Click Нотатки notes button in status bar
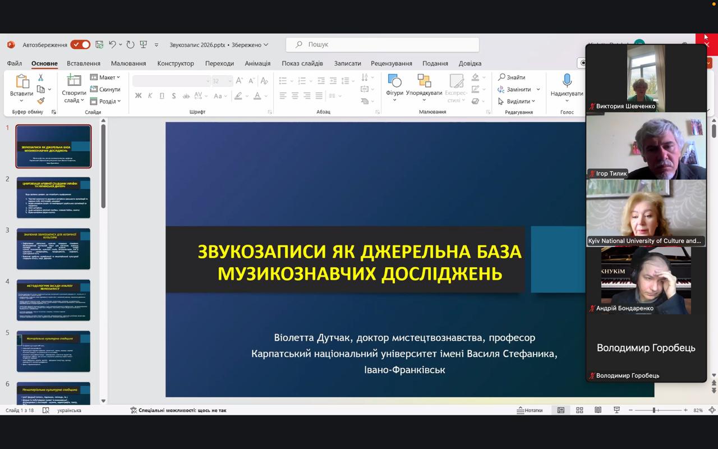Viewport: 718px width, 449px height. pos(530,410)
